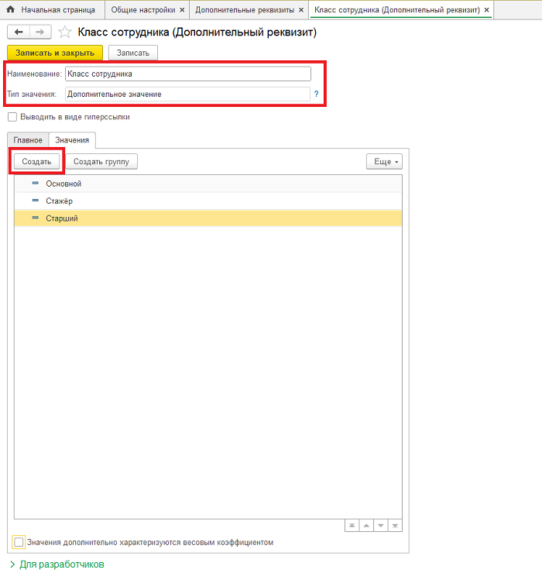The image size is (542, 573).
Task: Enable Выводить в виде гиперссылки checkbox
Action: pyautogui.click(x=12, y=117)
